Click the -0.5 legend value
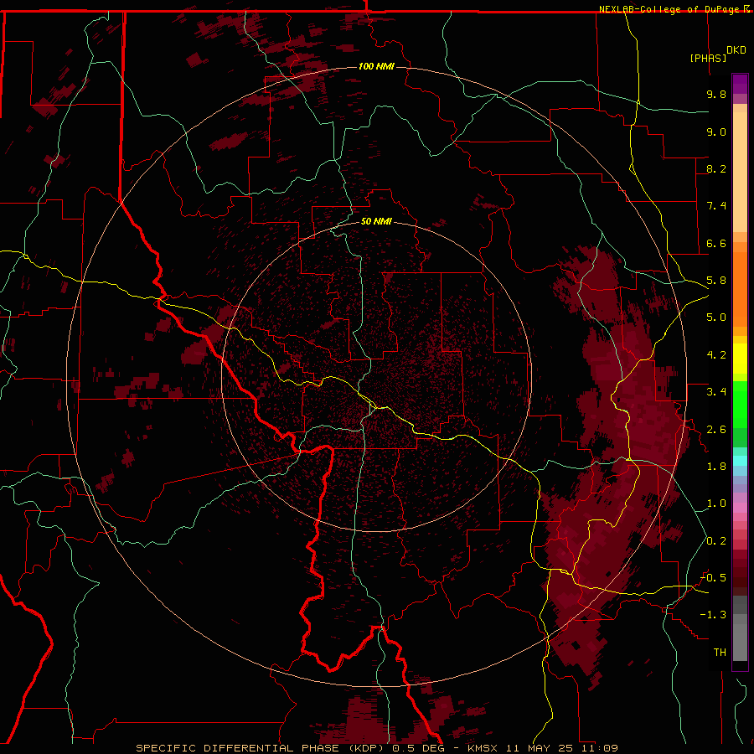The image size is (754, 754). coord(713,578)
